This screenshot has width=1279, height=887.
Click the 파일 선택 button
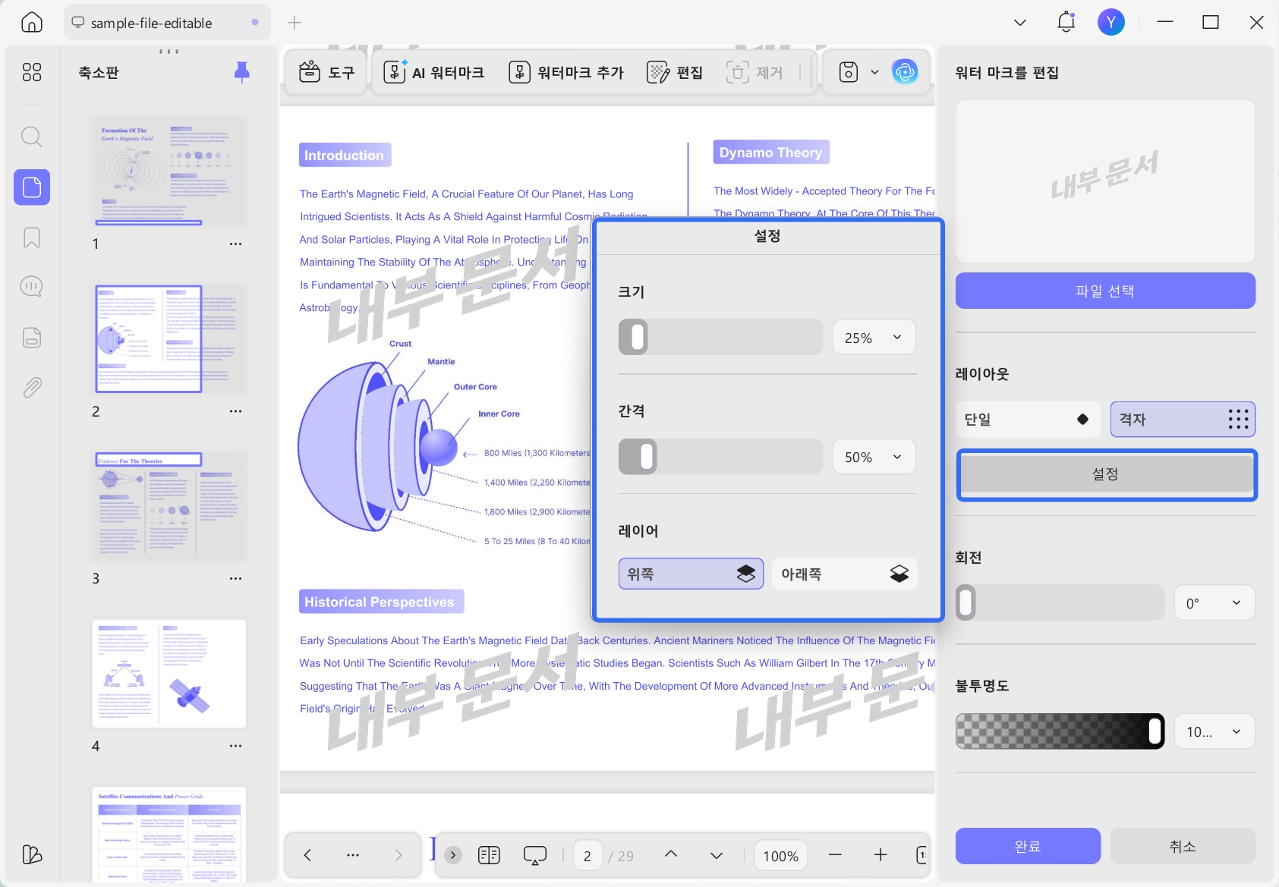point(1105,291)
